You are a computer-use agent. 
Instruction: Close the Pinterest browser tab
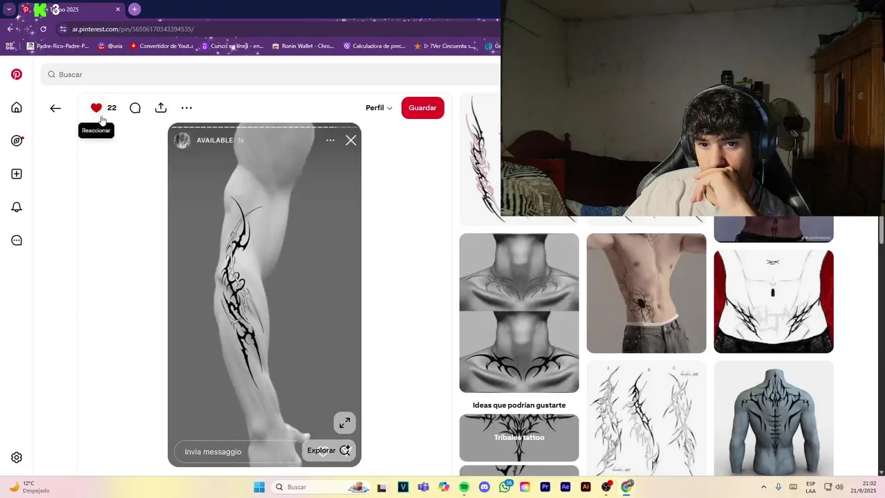click(118, 10)
